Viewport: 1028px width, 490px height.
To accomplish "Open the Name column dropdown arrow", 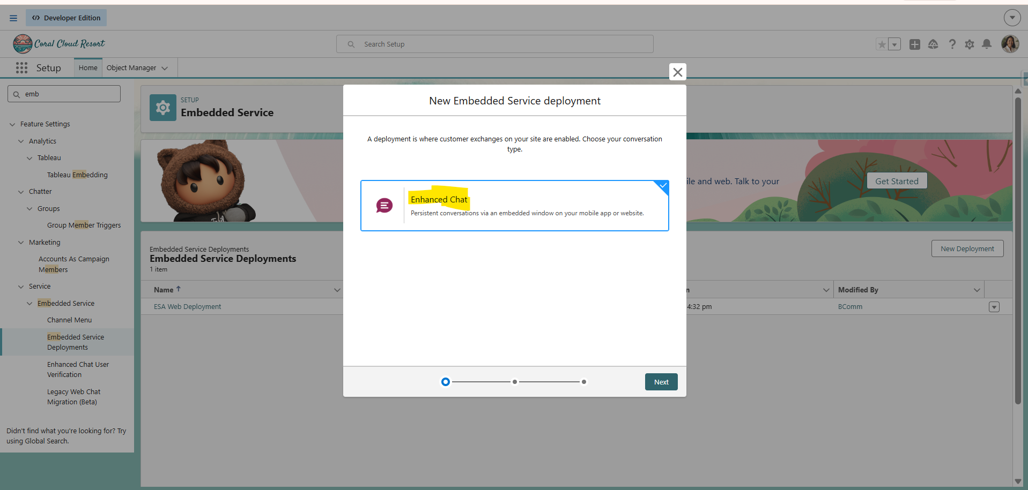I will coord(337,290).
